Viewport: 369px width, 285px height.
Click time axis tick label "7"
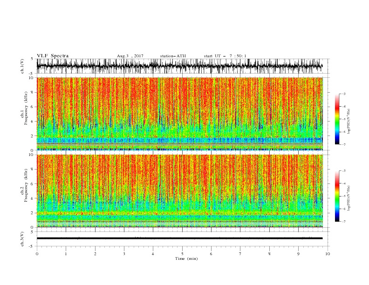(240, 254)
